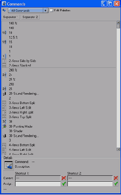Click the Shortcut 1 assign input field
Image resolution: width=121 pixels, height=195 pixels.
coord(38,184)
